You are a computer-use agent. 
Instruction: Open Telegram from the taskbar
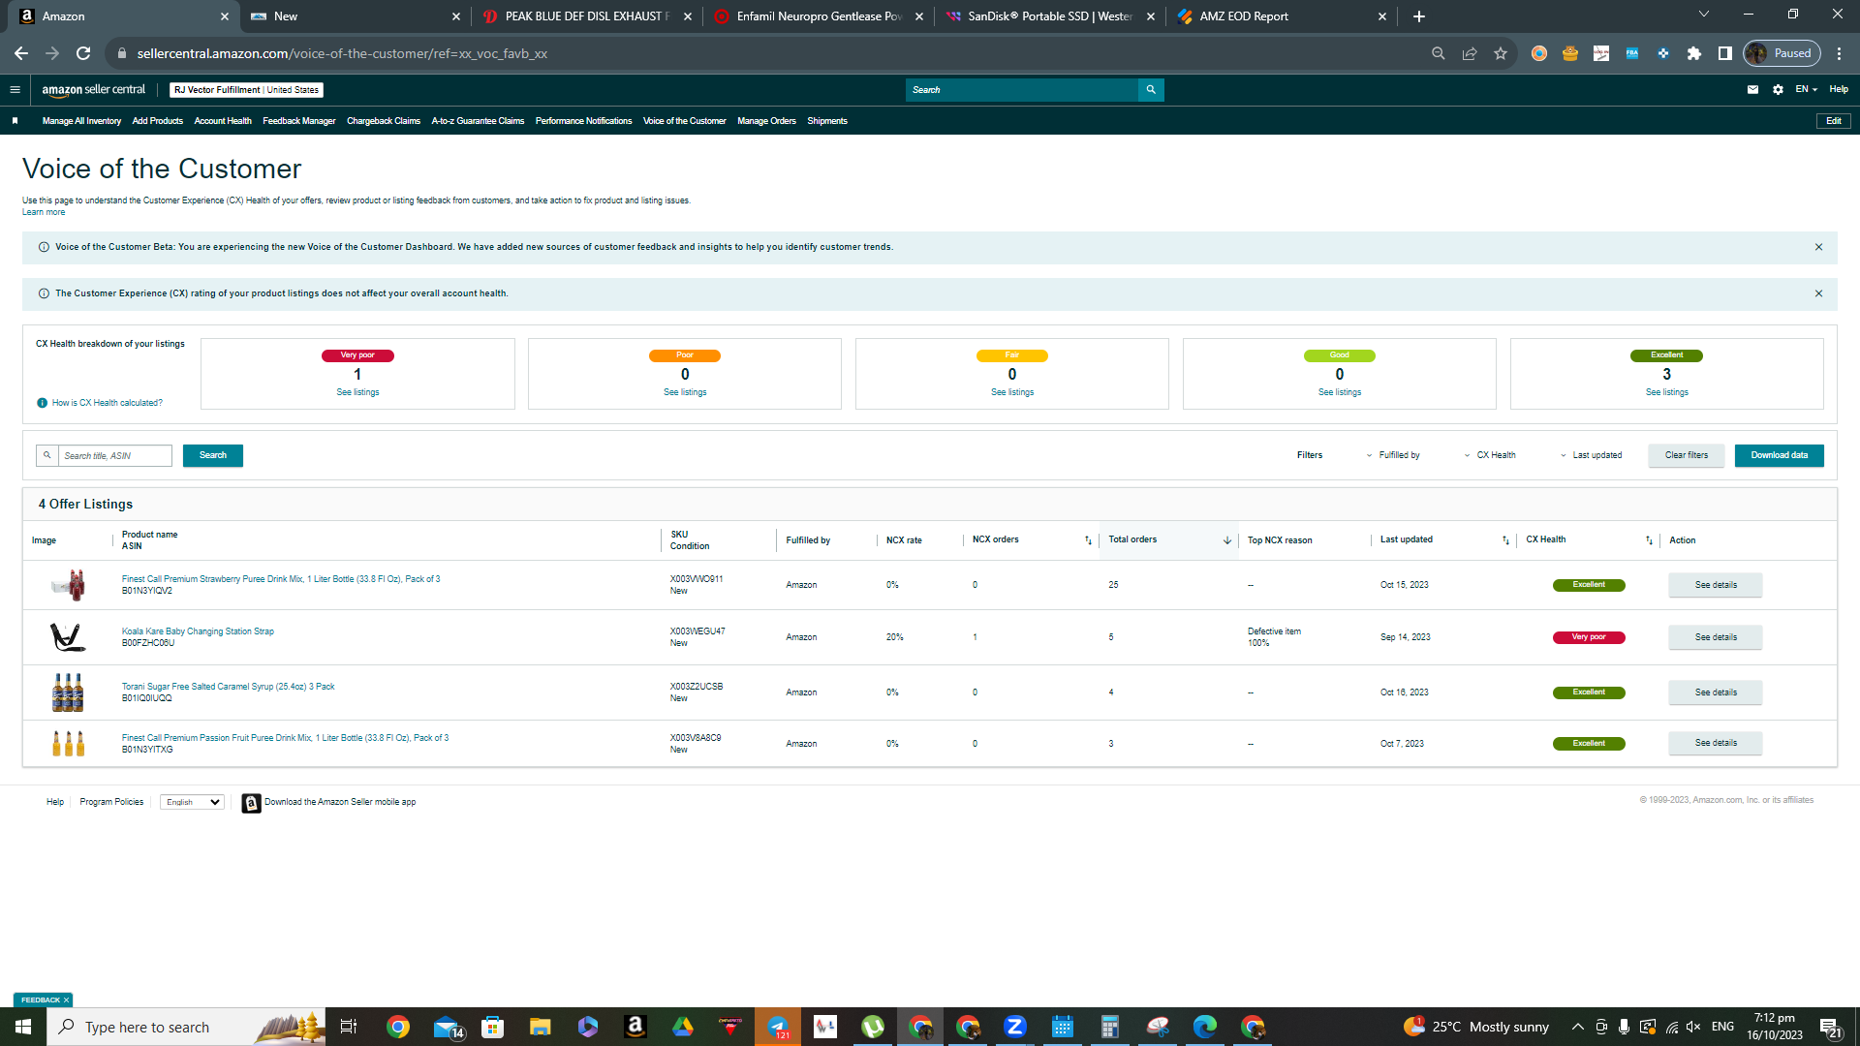(x=778, y=1027)
